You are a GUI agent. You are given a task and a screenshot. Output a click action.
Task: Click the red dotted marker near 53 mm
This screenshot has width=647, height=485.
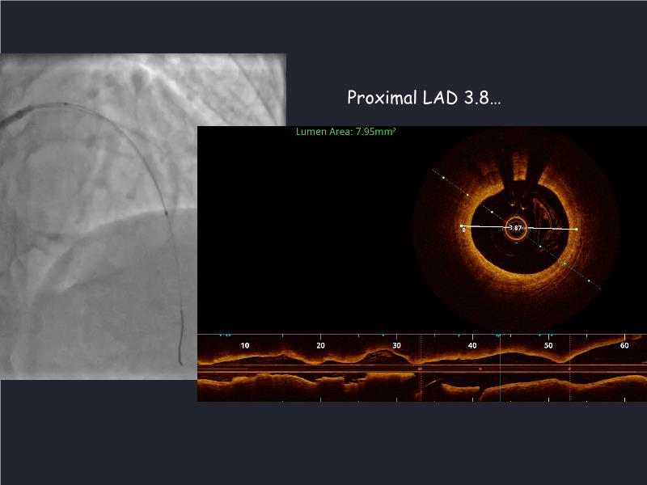click(569, 368)
